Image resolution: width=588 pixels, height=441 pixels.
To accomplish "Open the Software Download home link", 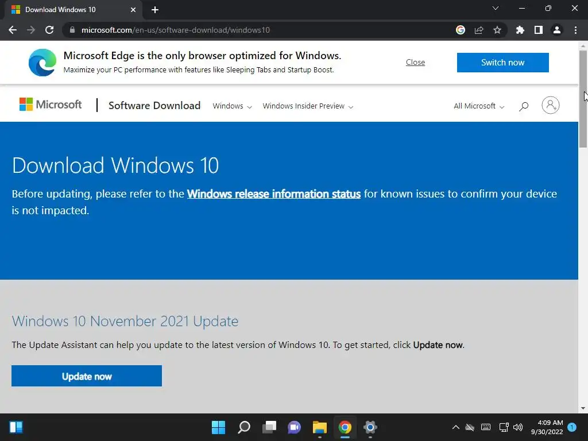I will 154,106.
